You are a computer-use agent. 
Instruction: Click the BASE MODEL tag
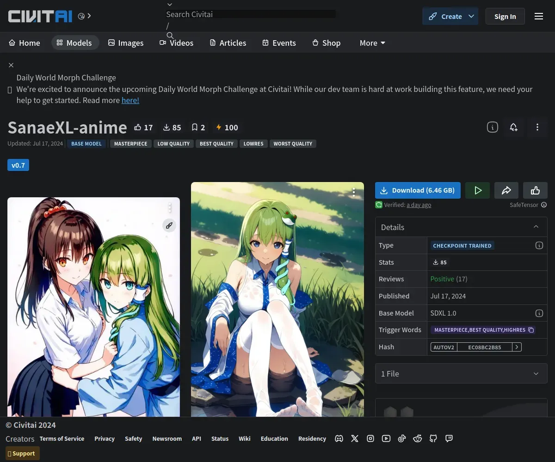86,144
